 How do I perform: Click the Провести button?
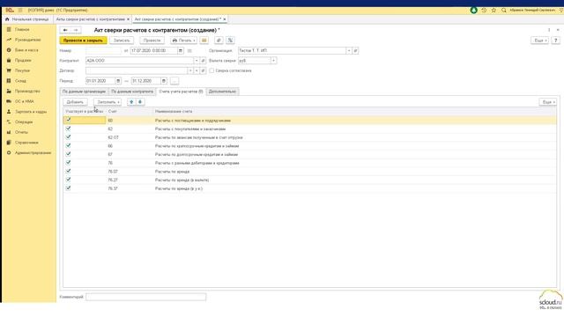point(152,41)
